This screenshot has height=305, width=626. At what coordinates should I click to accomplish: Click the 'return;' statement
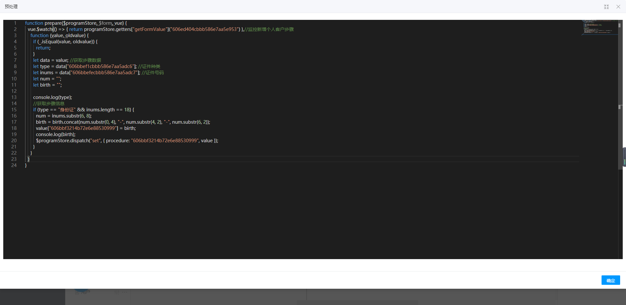coord(43,48)
